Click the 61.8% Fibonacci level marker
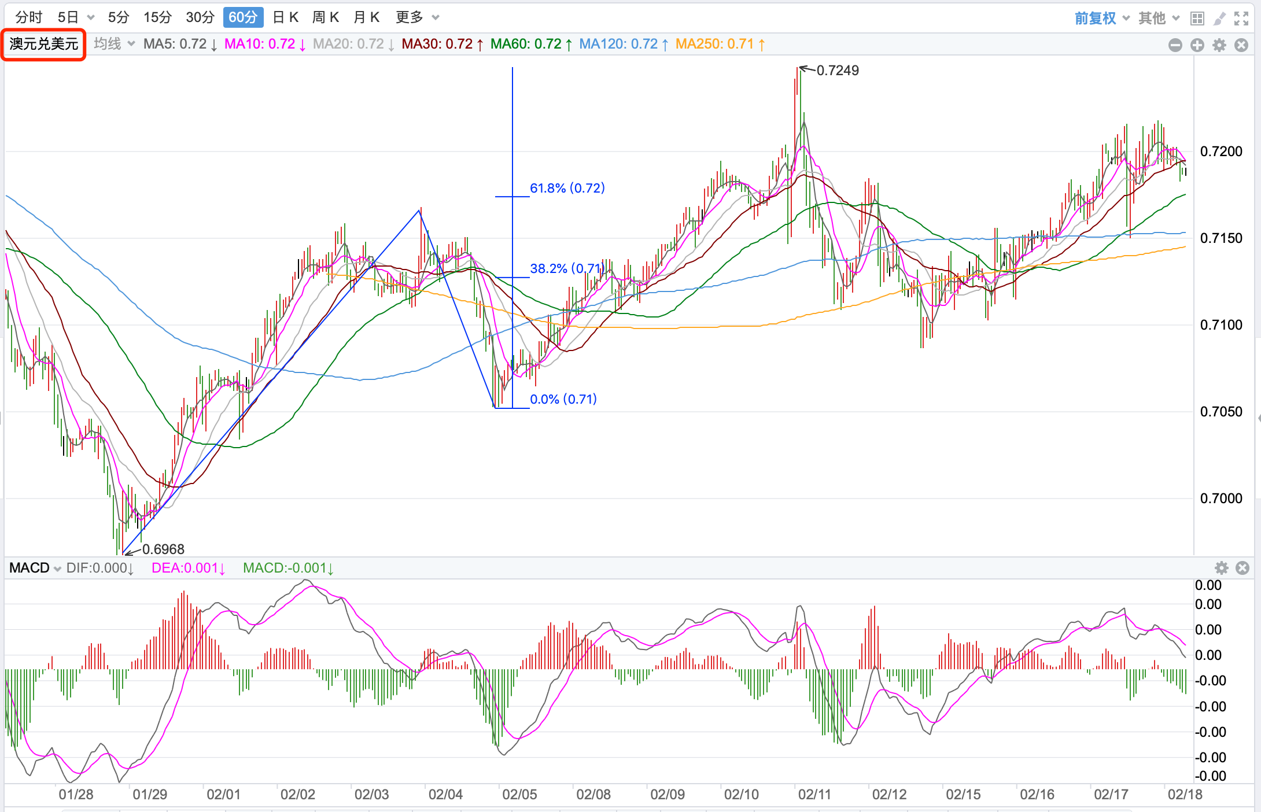1261x812 pixels. (567, 188)
